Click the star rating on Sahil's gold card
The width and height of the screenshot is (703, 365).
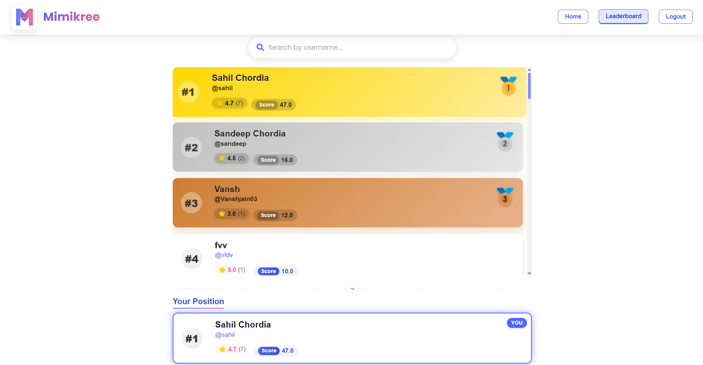click(230, 103)
